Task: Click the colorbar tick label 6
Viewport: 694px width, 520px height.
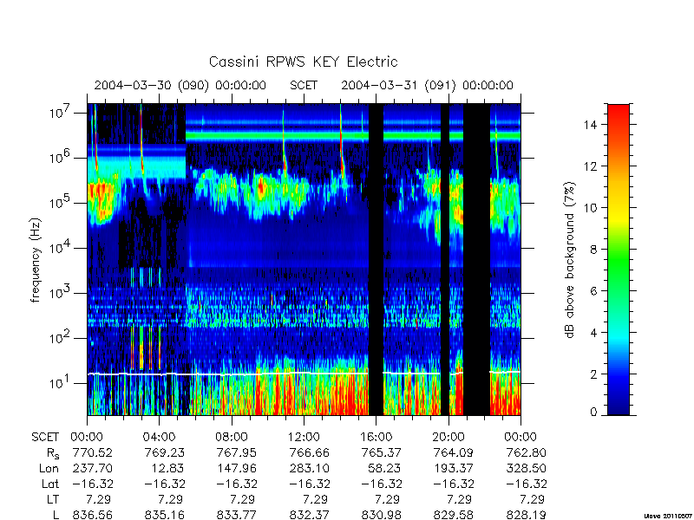Action: pyautogui.click(x=593, y=291)
